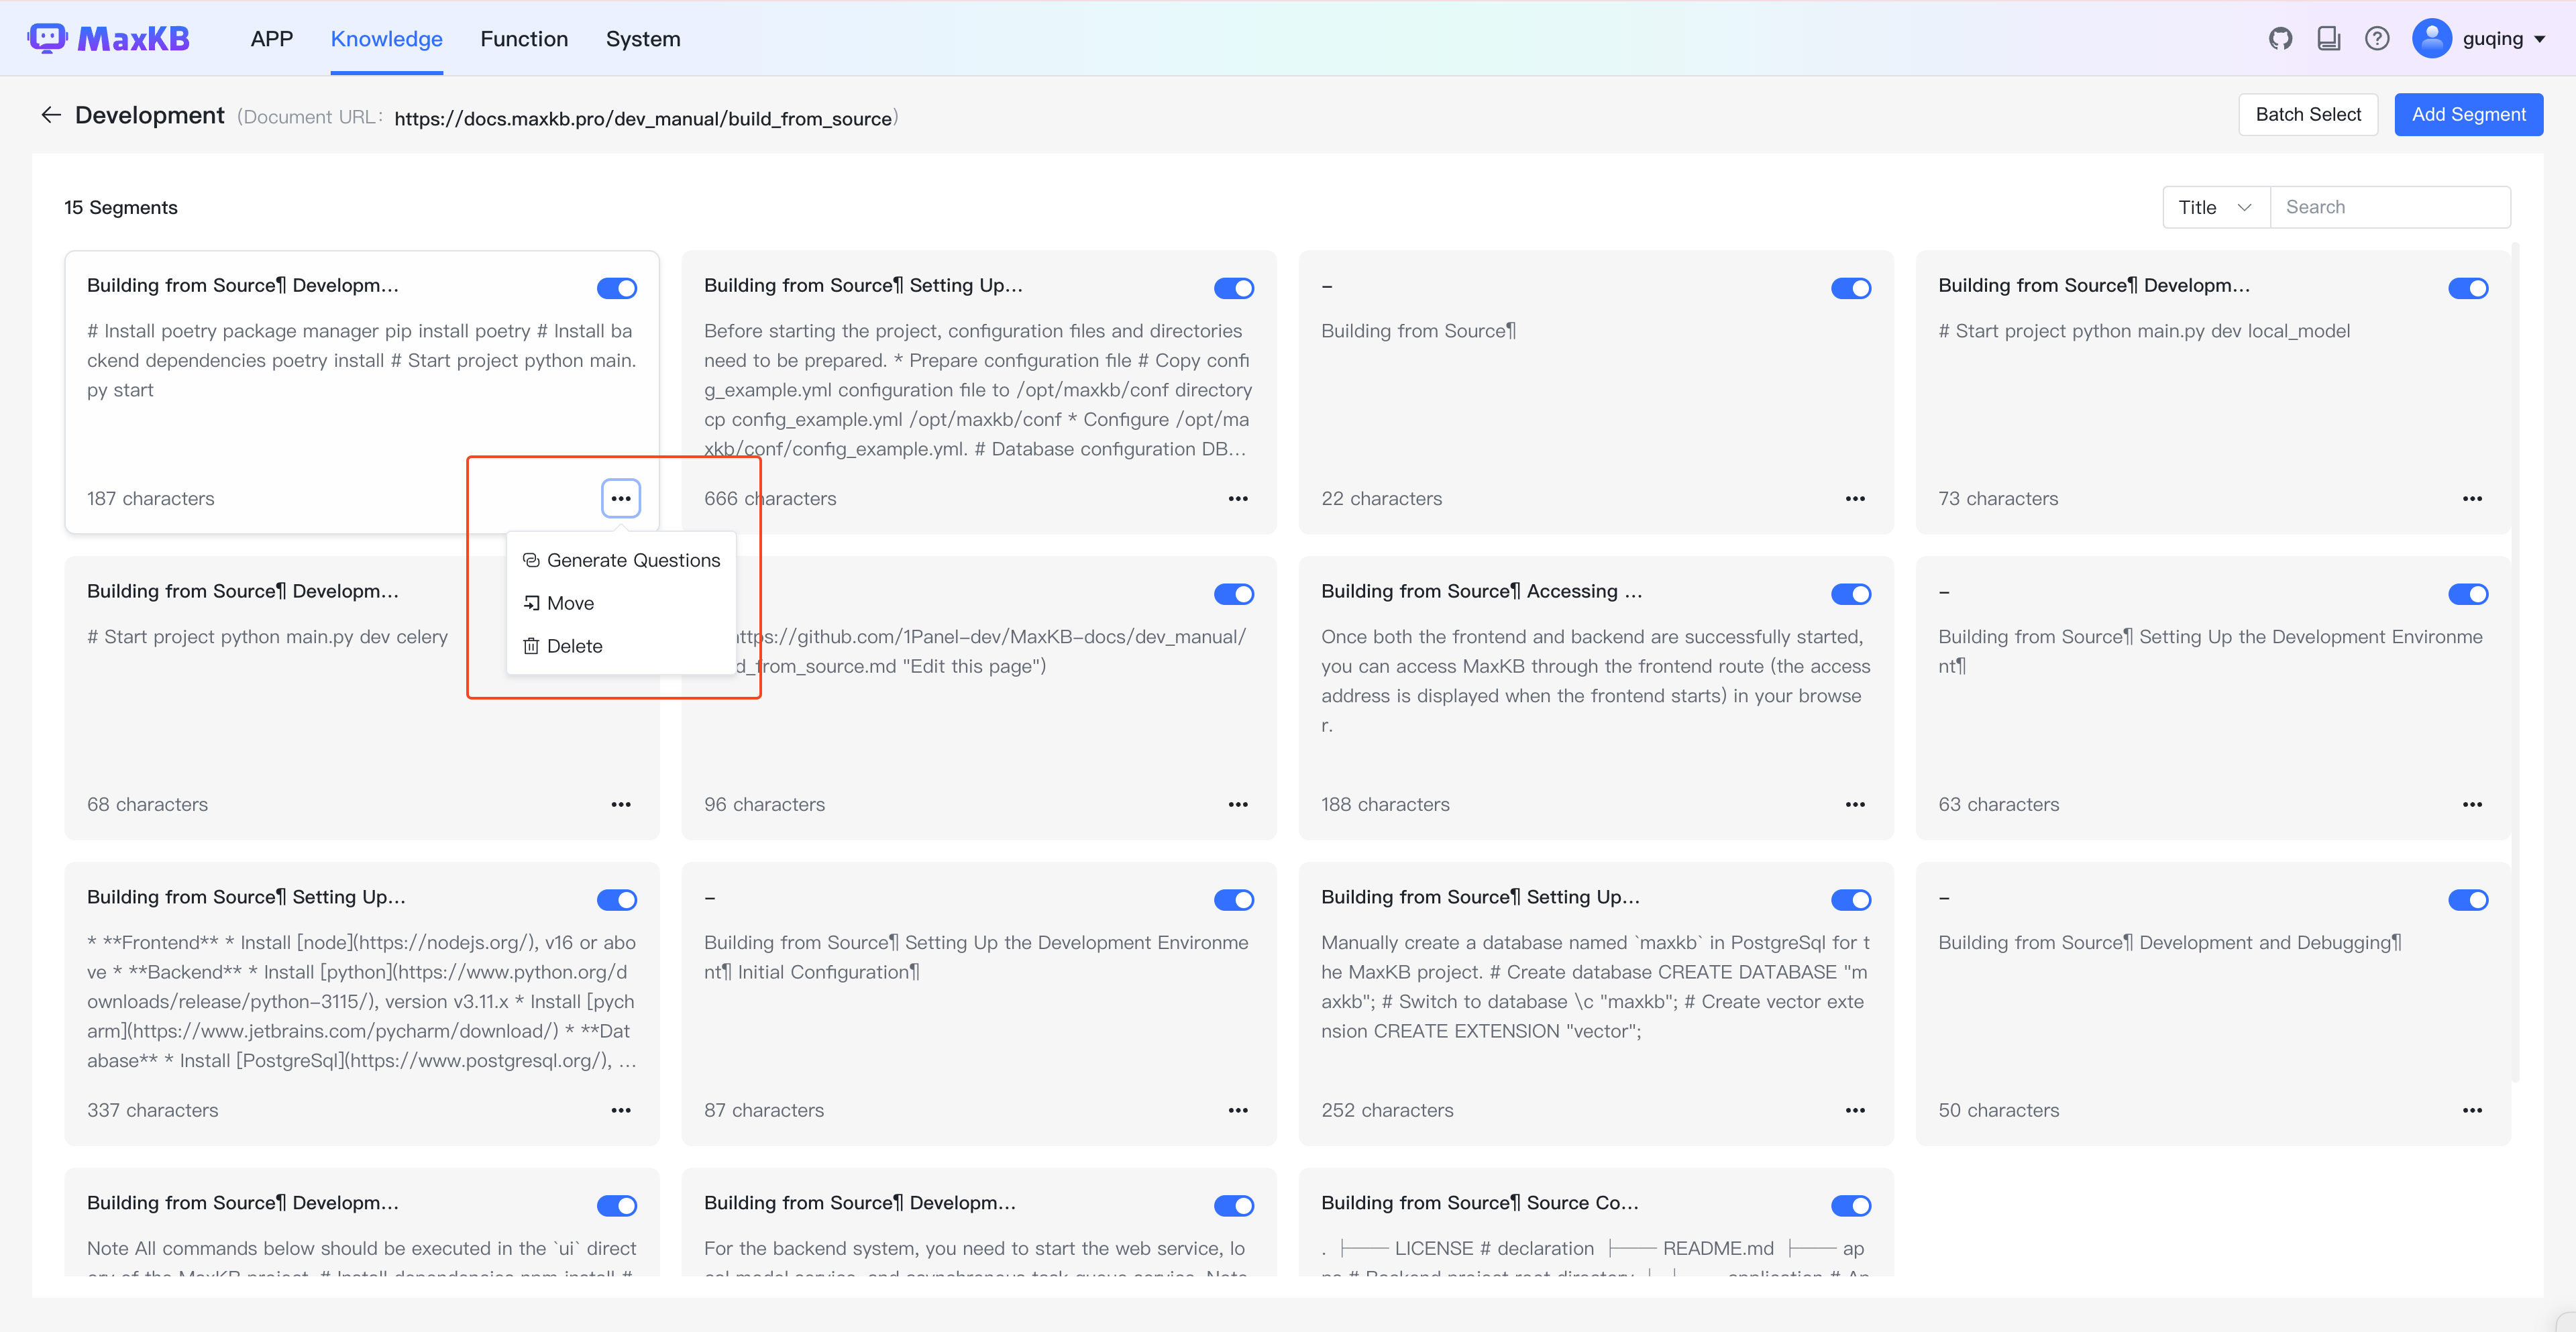The height and width of the screenshot is (1332, 2576).
Task: Click the '15 Segments' count label
Action: pos(121,207)
